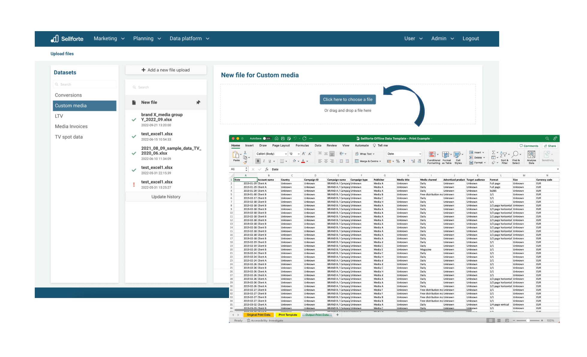Open the Calibri (Body) font dropdown
The width and height of the screenshot is (587, 357).
point(272,154)
